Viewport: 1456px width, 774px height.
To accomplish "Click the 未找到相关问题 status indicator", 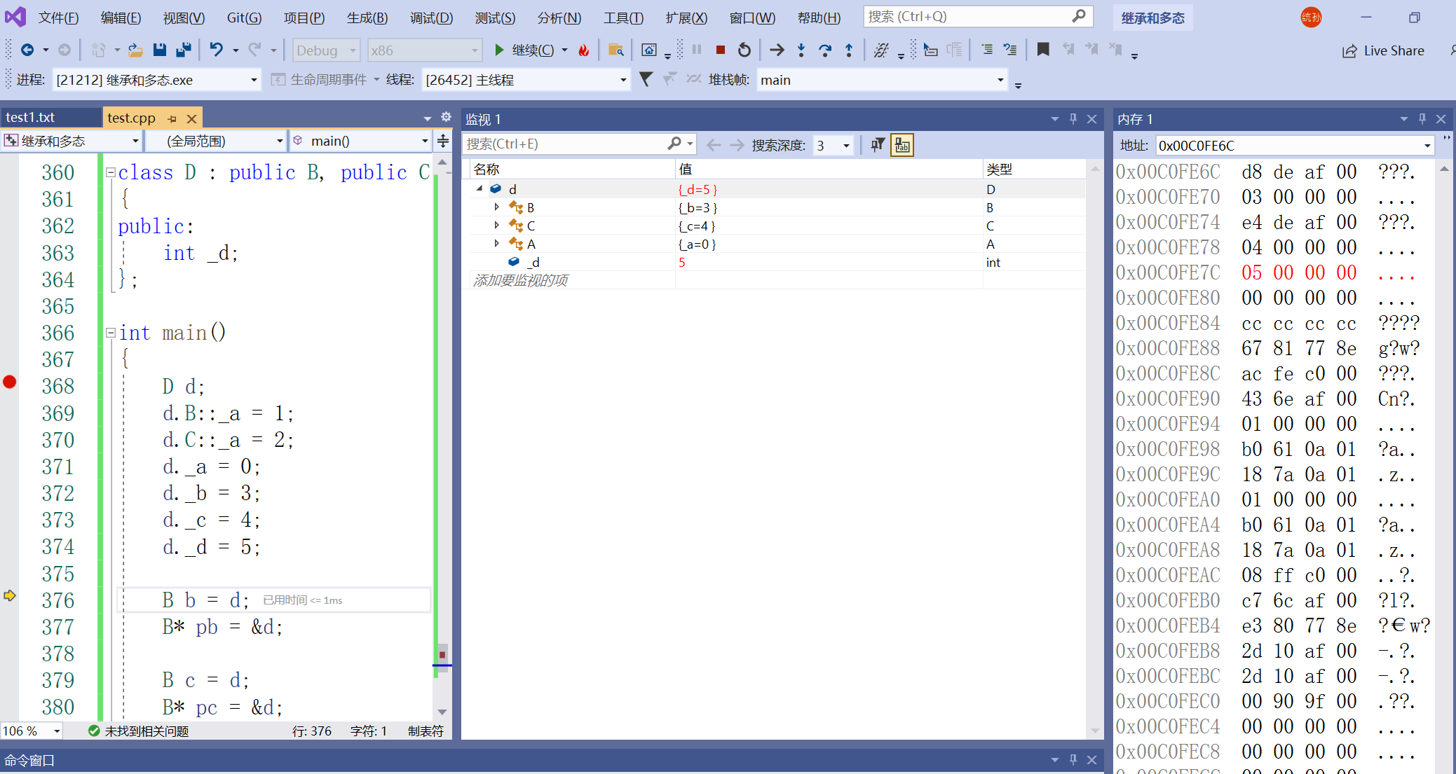I will tap(139, 731).
